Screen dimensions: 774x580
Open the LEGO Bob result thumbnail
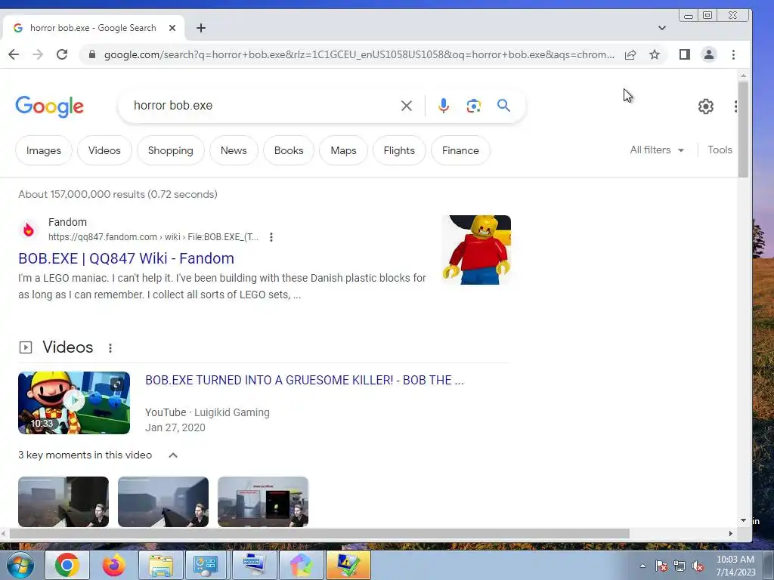476,249
